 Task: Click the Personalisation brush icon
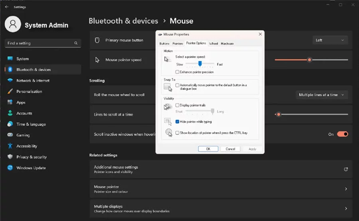[10, 92]
